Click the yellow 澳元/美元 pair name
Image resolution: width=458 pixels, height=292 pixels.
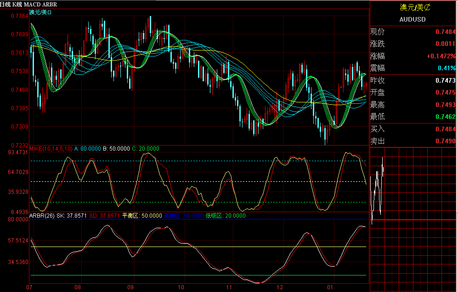416,8
